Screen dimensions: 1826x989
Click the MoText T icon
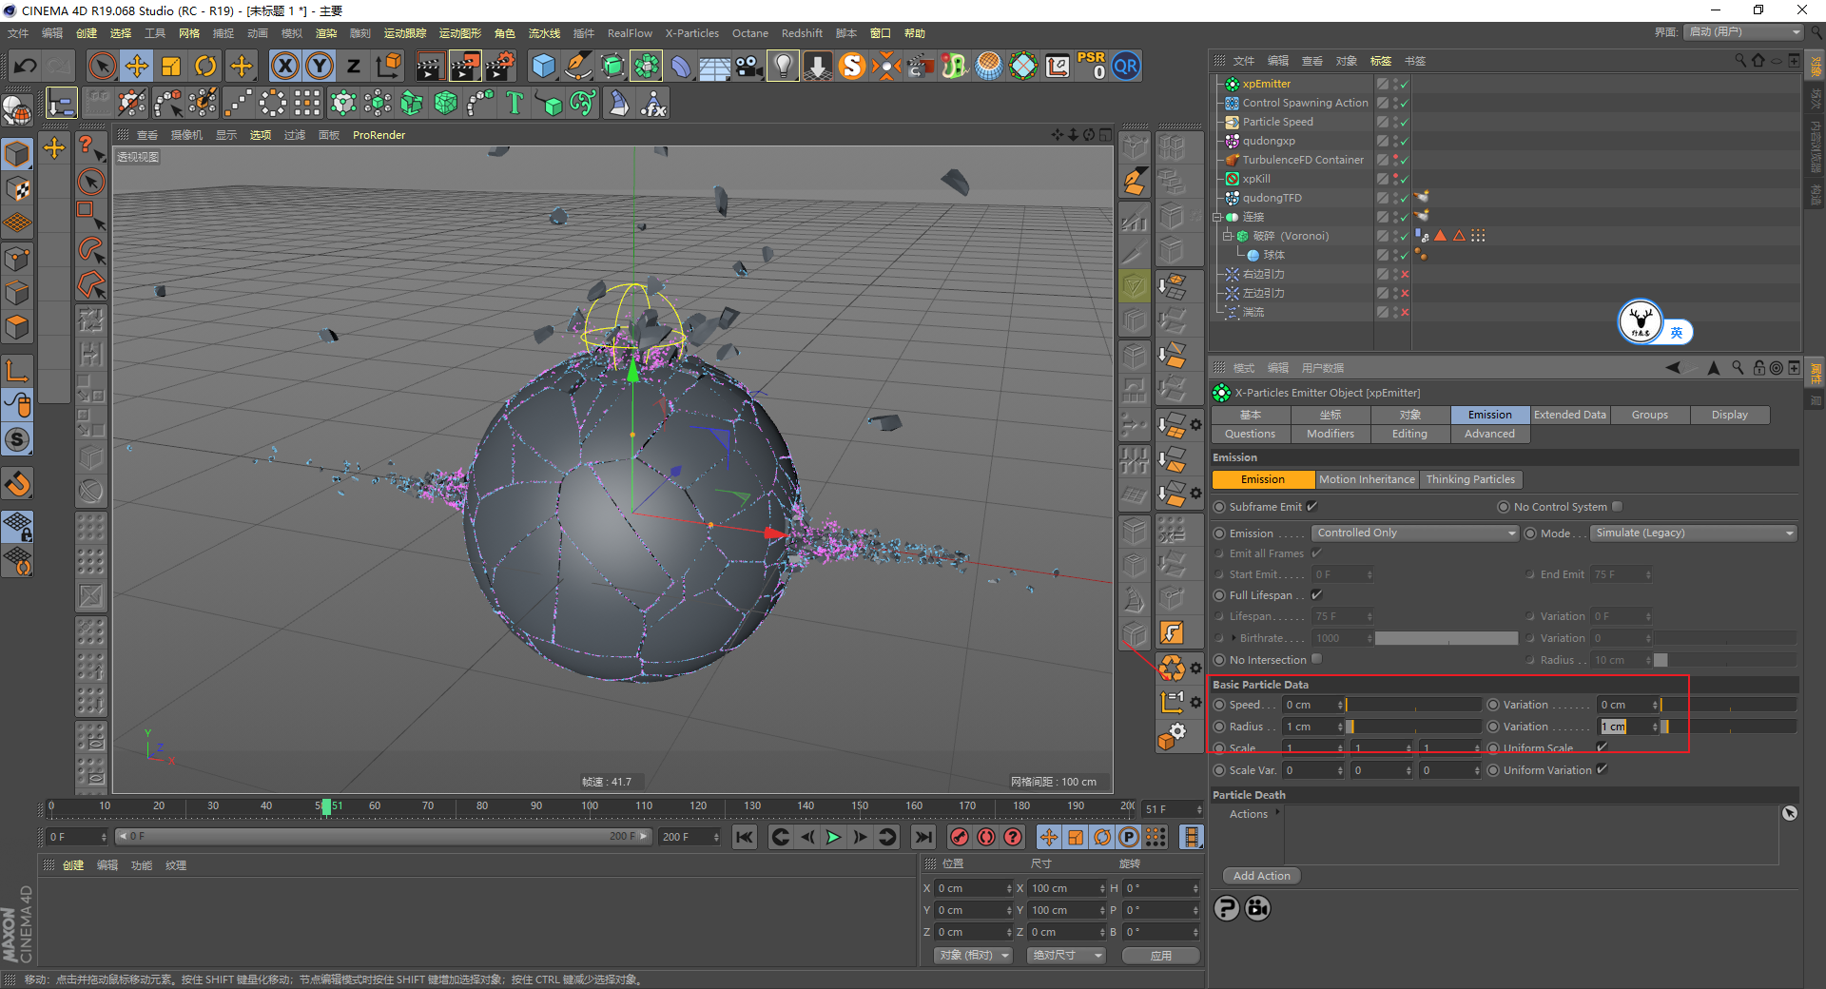click(x=515, y=103)
